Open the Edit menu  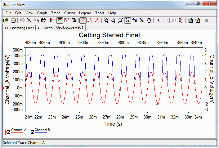click(x=18, y=13)
